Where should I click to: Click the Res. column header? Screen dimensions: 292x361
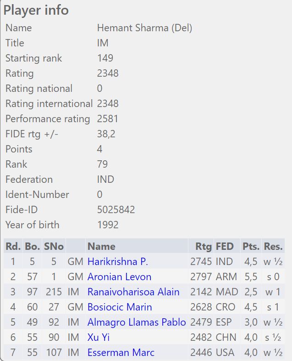pyautogui.click(x=273, y=246)
